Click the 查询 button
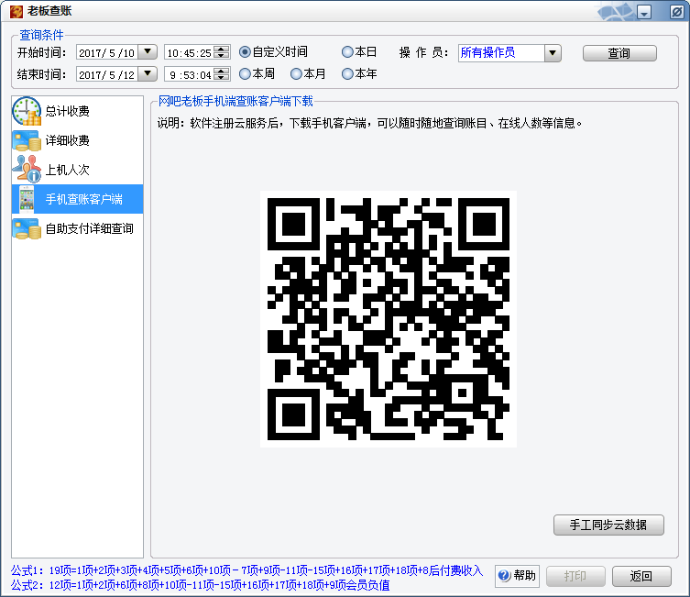The image size is (690, 597). 619,53
